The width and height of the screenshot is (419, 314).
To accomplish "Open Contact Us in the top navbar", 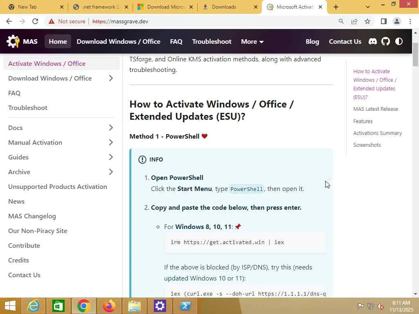I will click(345, 41).
